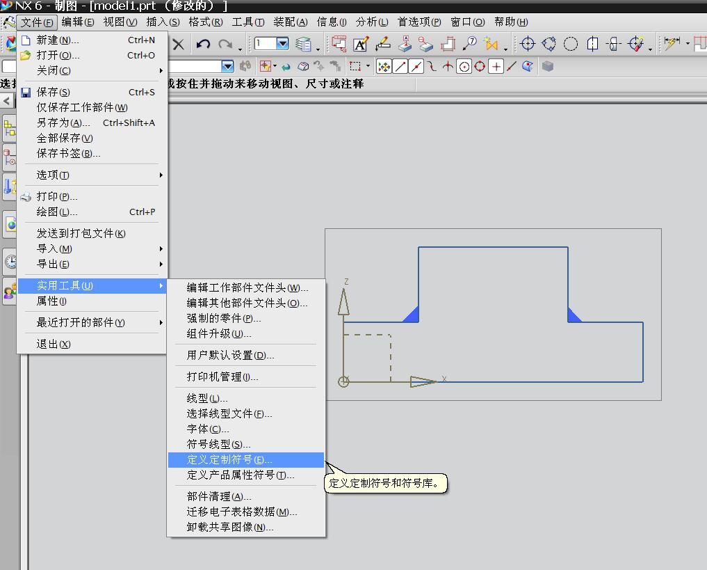Open the roles sidebar tab icon
This screenshot has width=707, height=570.
(10, 292)
